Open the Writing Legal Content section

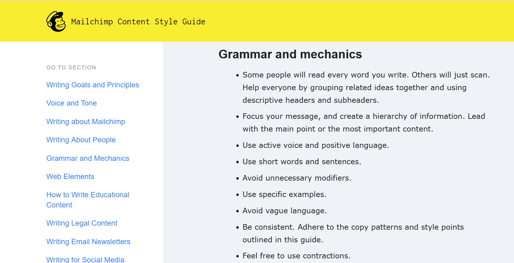[x=82, y=223]
